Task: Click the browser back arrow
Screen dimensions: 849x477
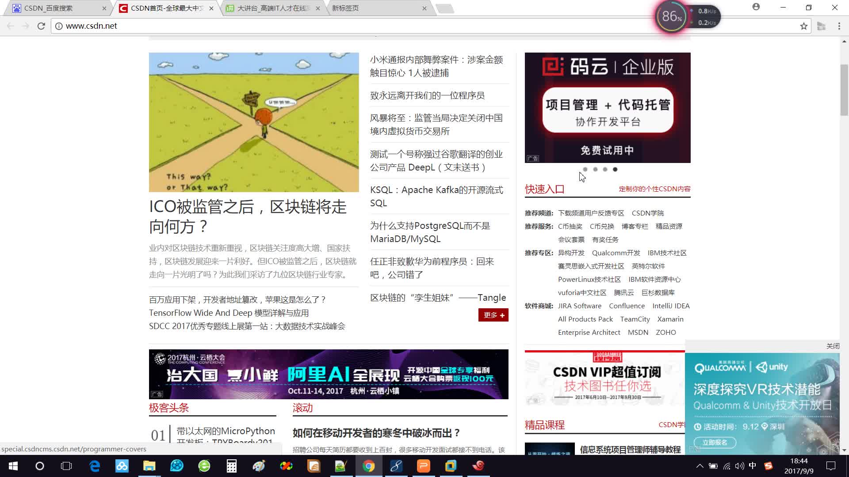Action: point(11,26)
